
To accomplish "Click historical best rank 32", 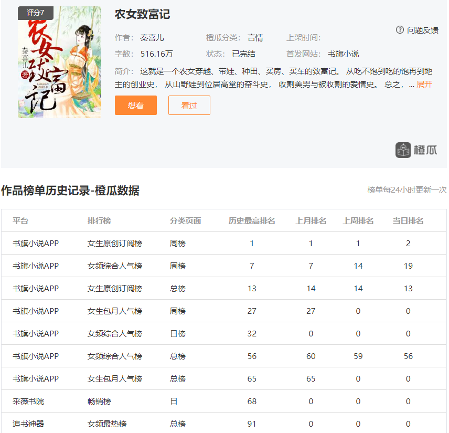I will pyautogui.click(x=252, y=334).
